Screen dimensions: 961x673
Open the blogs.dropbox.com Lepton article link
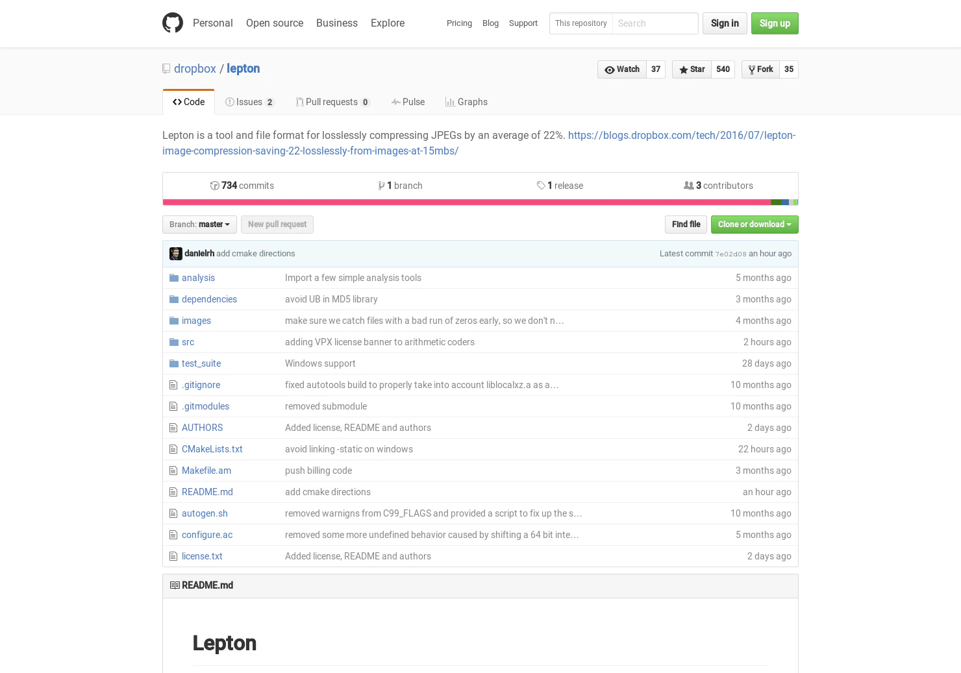pos(479,143)
